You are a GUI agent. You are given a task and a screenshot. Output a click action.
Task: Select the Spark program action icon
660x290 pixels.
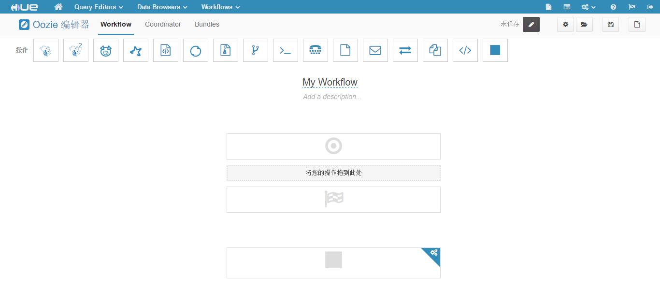pyautogui.click(x=136, y=50)
